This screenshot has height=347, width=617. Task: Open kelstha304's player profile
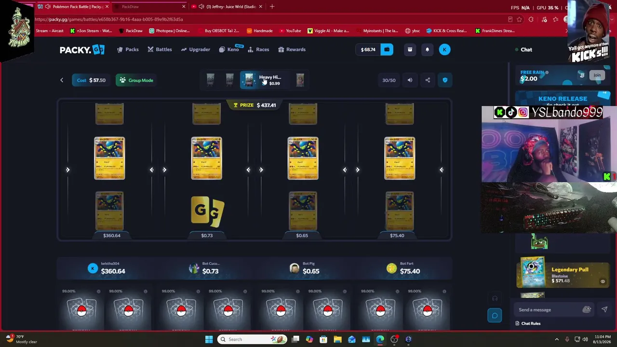point(107,268)
